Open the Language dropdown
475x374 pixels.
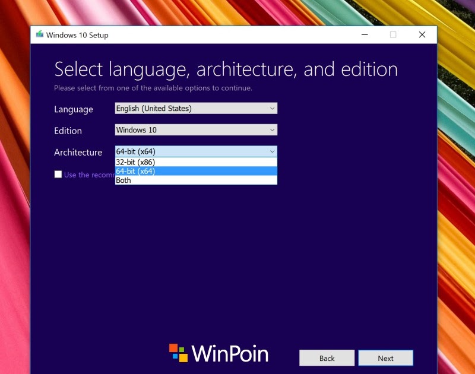pos(196,109)
